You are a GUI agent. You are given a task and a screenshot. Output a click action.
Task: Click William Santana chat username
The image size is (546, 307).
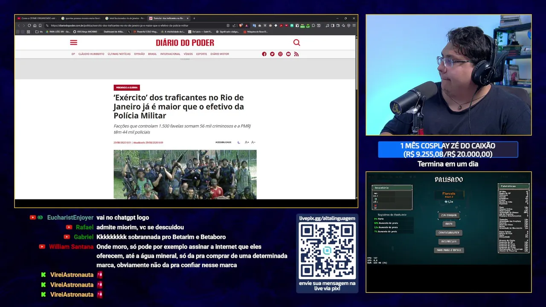(x=71, y=246)
